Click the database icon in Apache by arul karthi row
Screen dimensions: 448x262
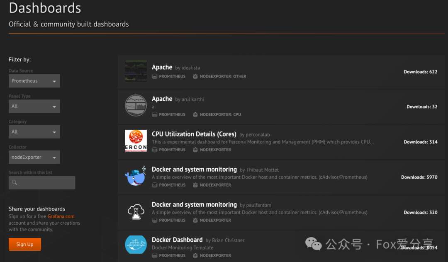click(x=155, y=114)
